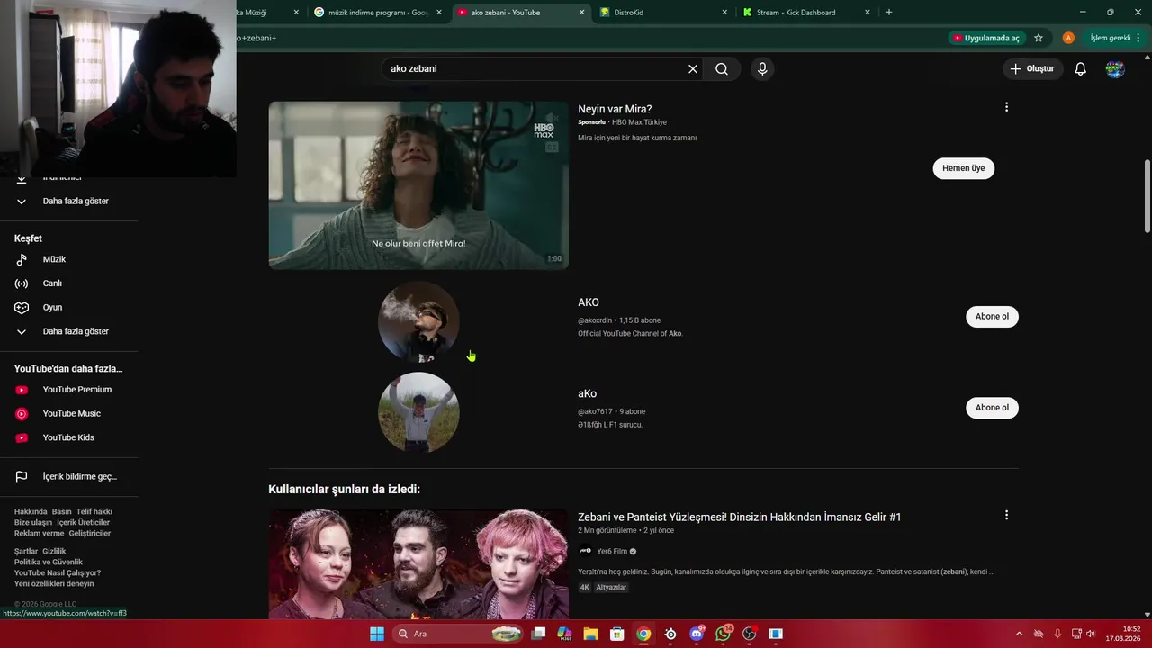Open a new browser tab with plus
Image resolution: width=1152 pixels, height=648 pixels.
[889, 13]
